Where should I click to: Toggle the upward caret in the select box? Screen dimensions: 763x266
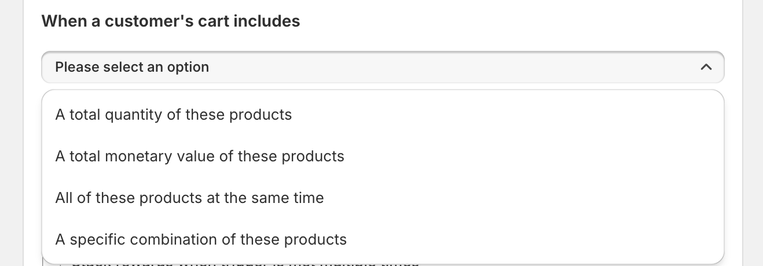pyautogui.click(x=706, y=67)
